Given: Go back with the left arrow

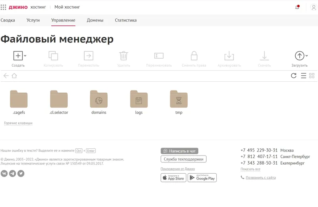Looking at the screenshot, I should [6, 76].
